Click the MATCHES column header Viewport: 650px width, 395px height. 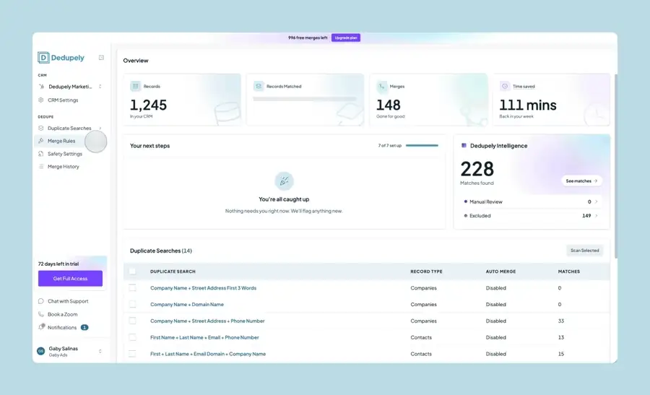point(569,272)
